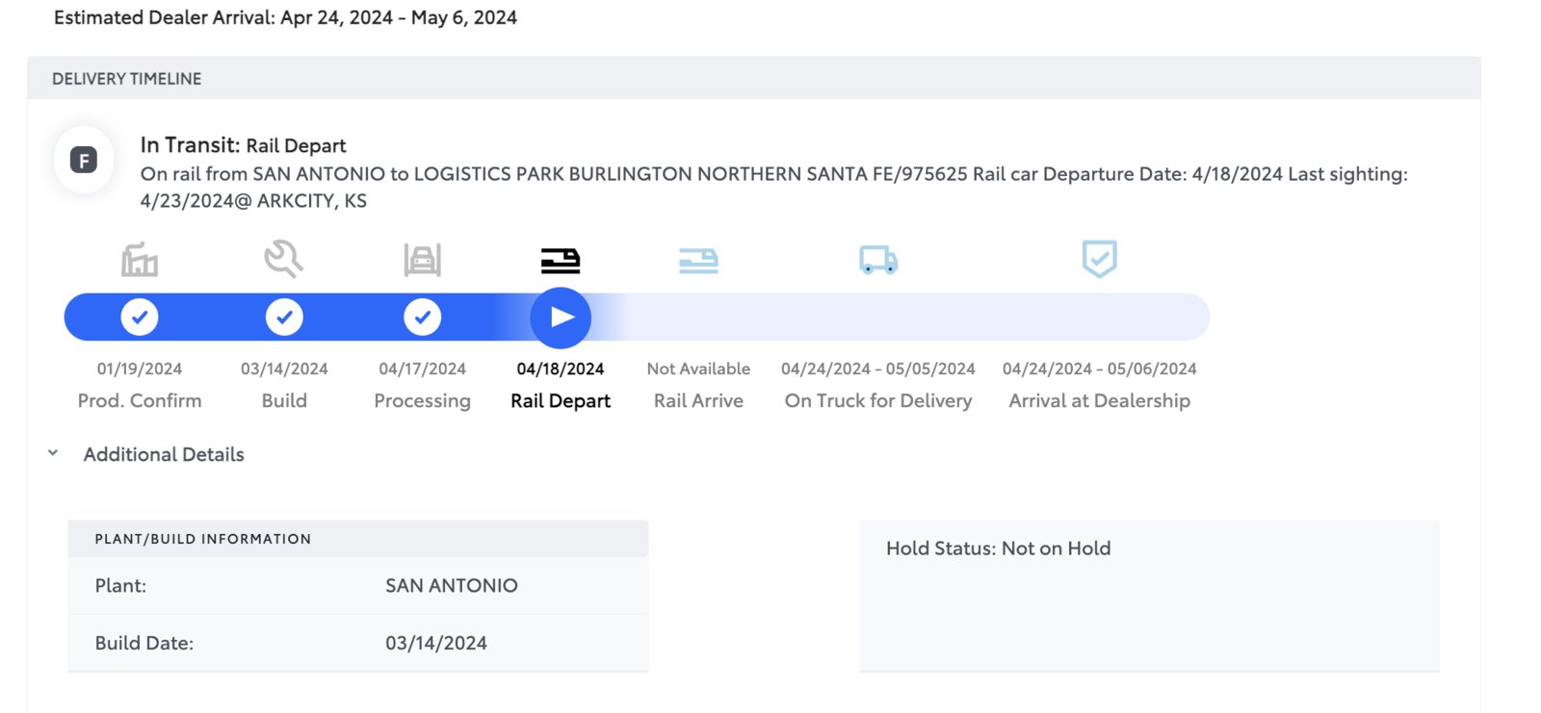
Task: Click the 03/14/2024 Build date in timeline
Action: pyautogui.click(x=284, y=369)
